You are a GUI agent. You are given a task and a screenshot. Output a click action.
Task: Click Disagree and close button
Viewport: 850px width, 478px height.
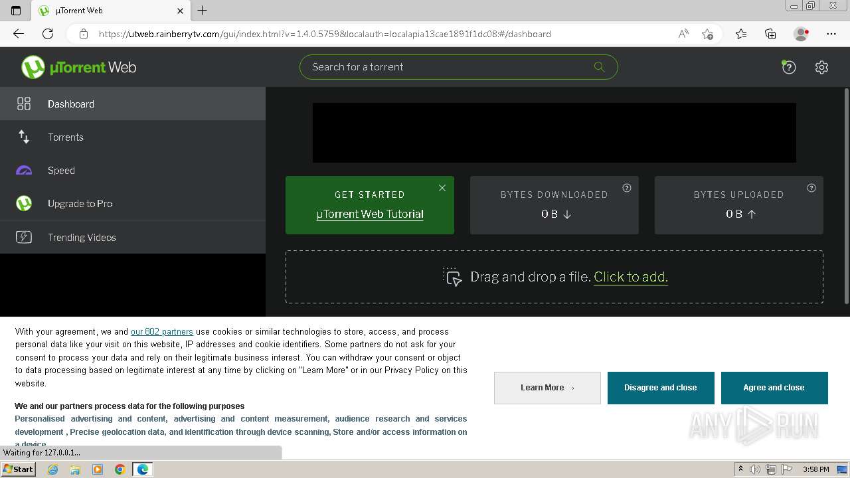(x=661, y=388)
